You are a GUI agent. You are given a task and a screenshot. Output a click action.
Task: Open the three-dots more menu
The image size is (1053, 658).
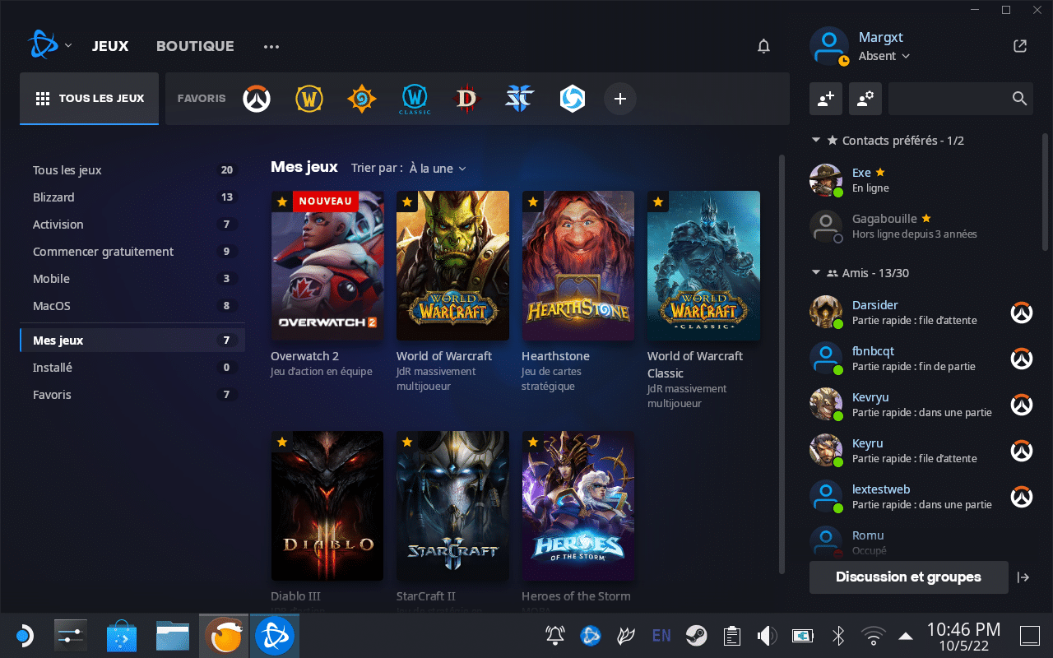[271, 47]
